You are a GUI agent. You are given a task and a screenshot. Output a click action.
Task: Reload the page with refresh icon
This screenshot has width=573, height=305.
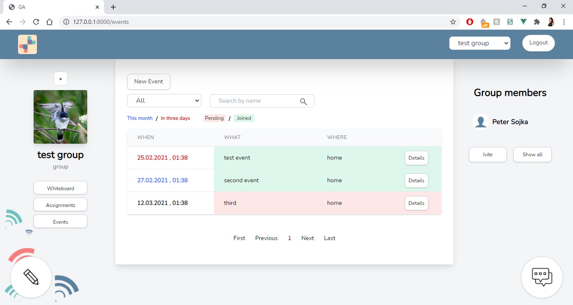click(36, 22)
